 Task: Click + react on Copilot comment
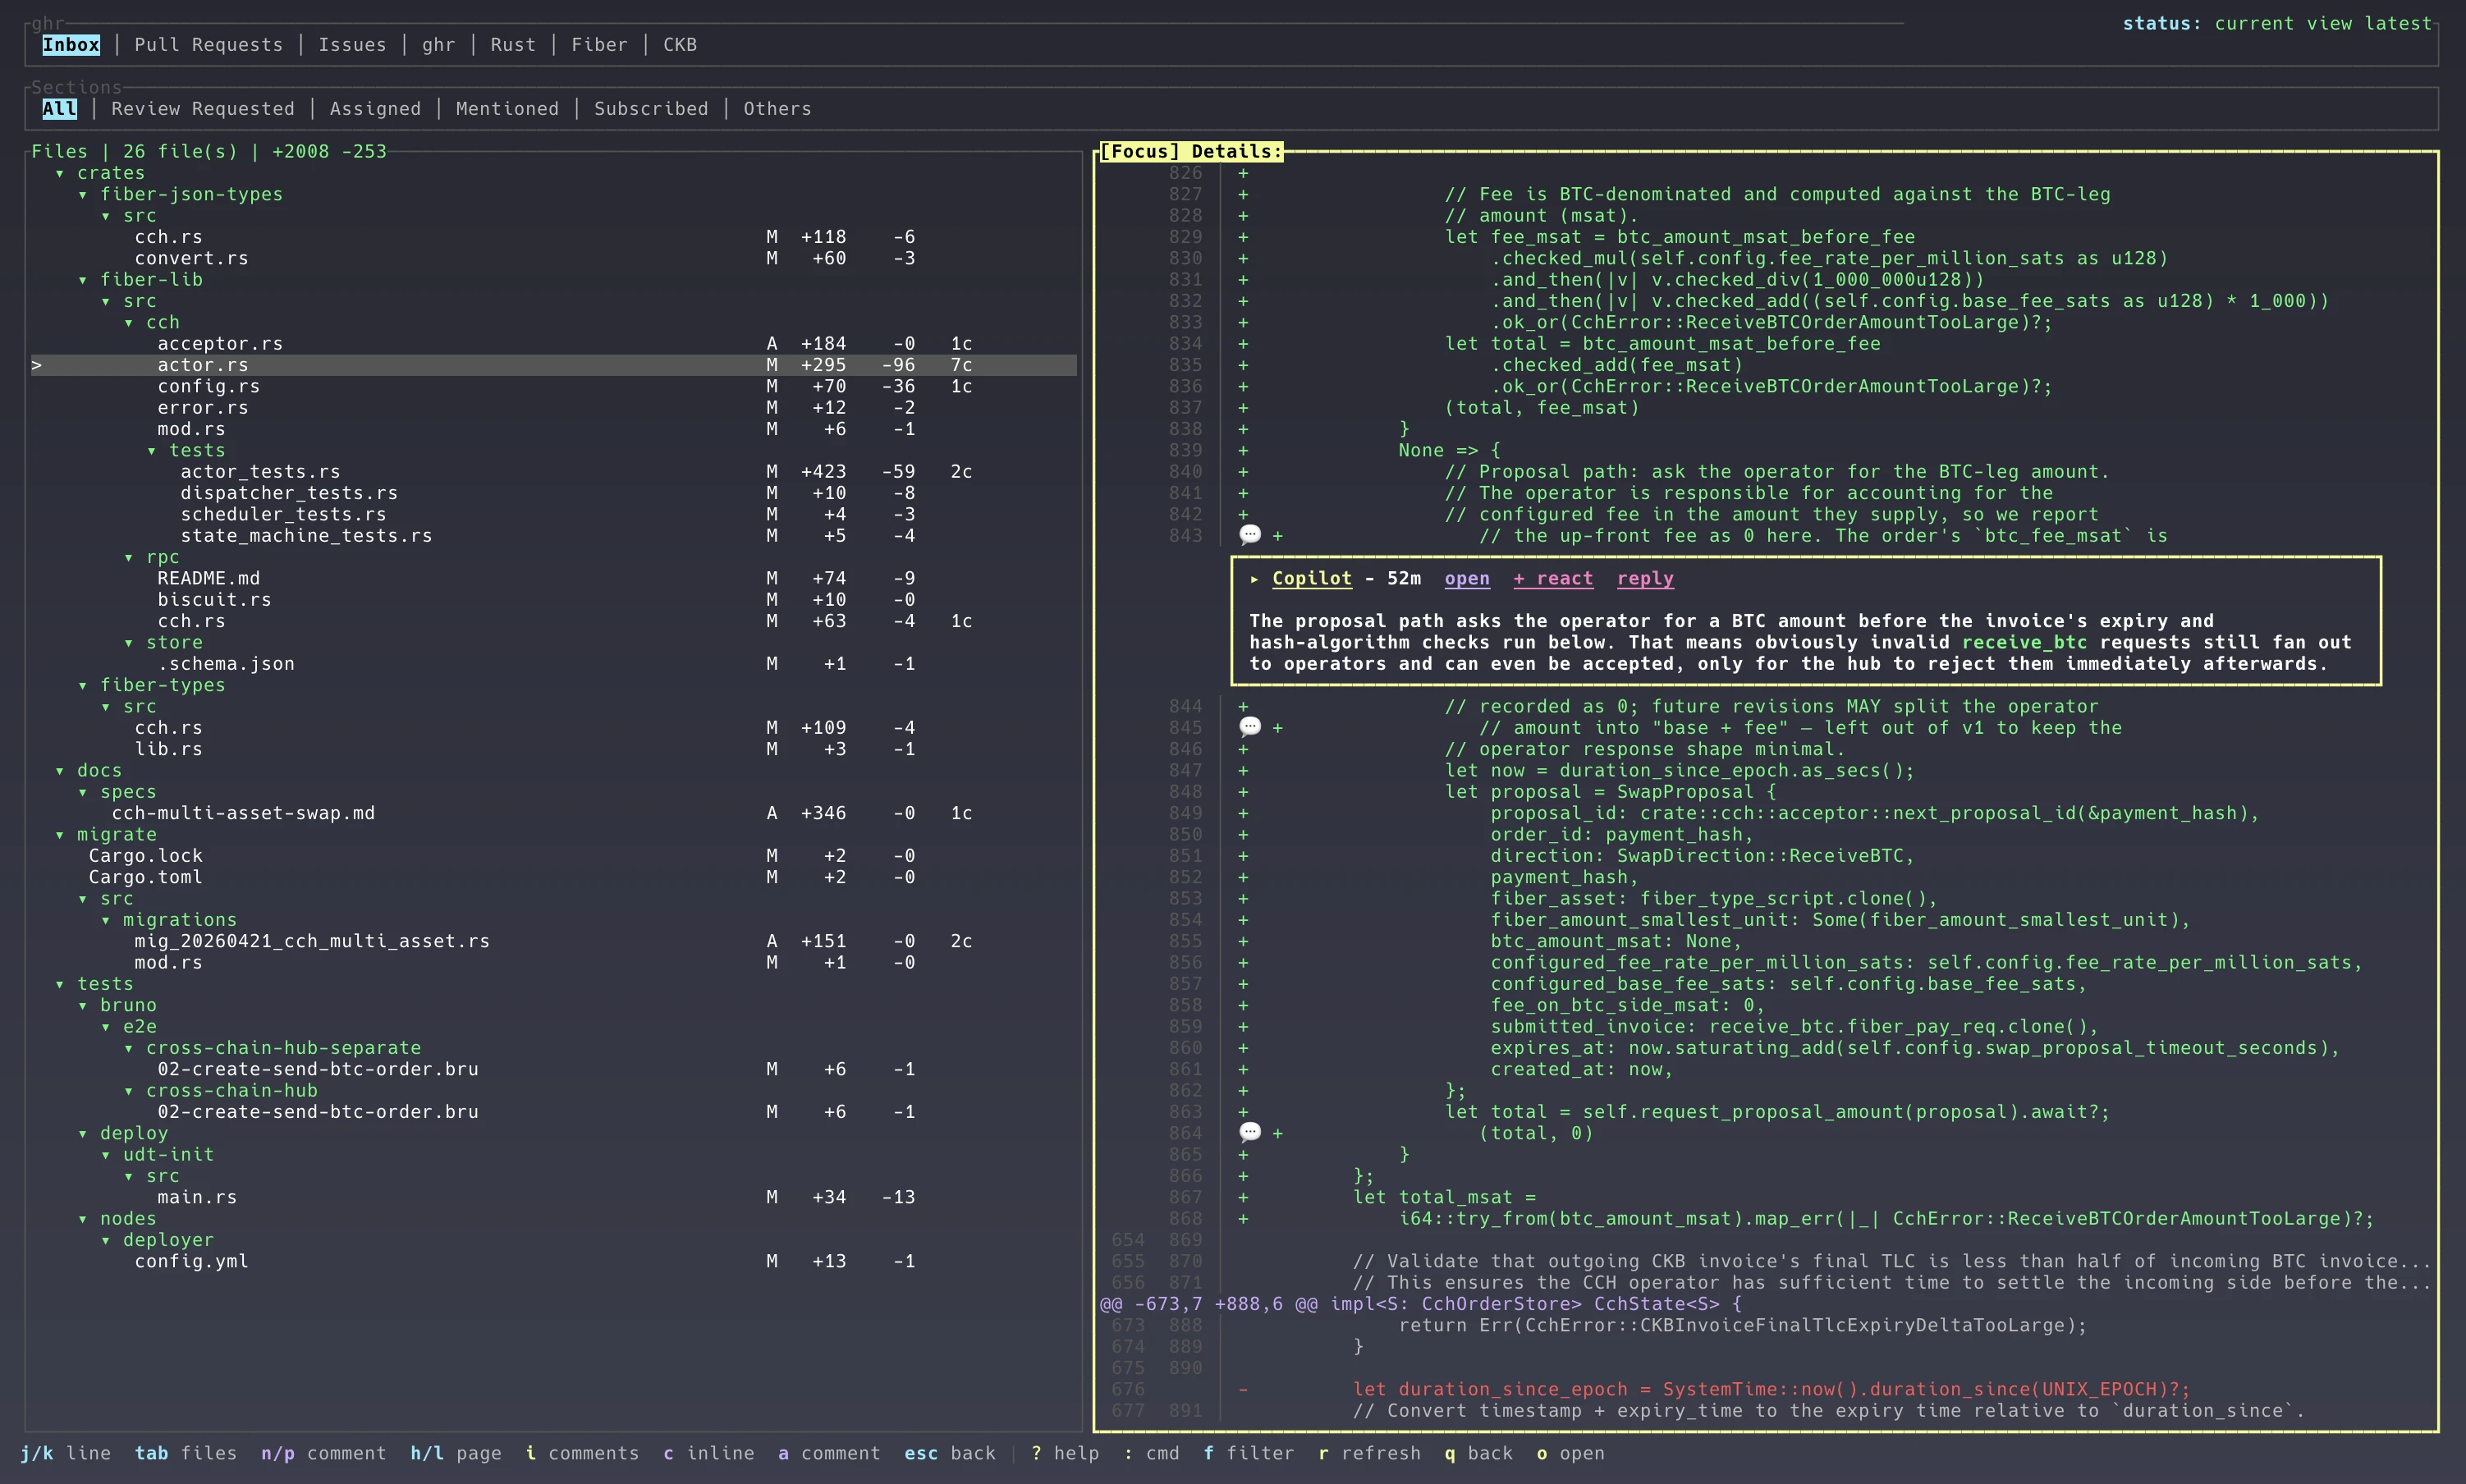1553,578
